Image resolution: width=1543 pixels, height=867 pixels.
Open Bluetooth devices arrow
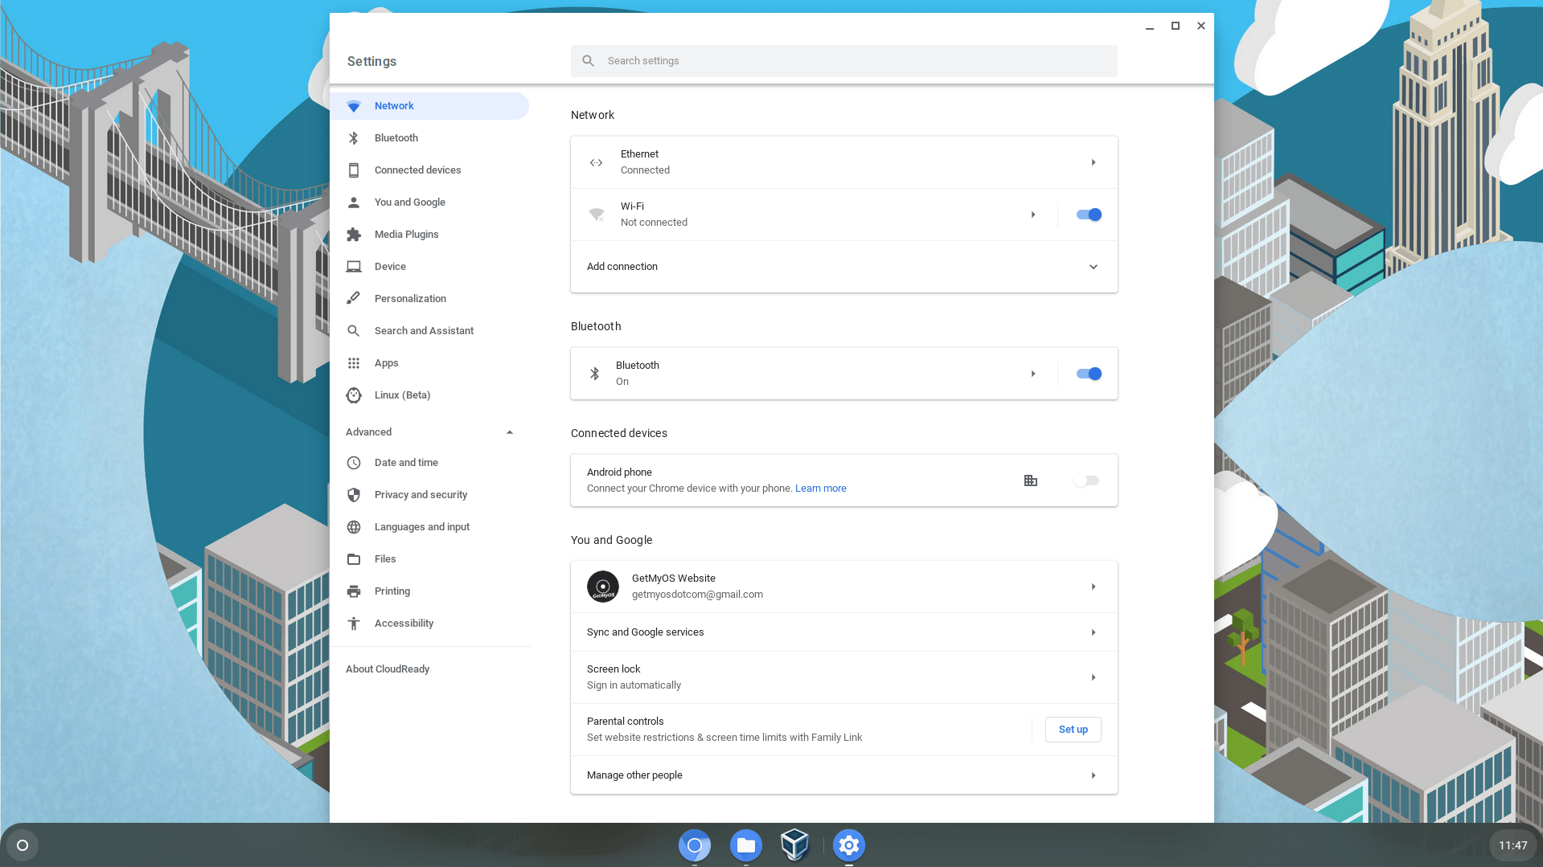(1033, 374)
